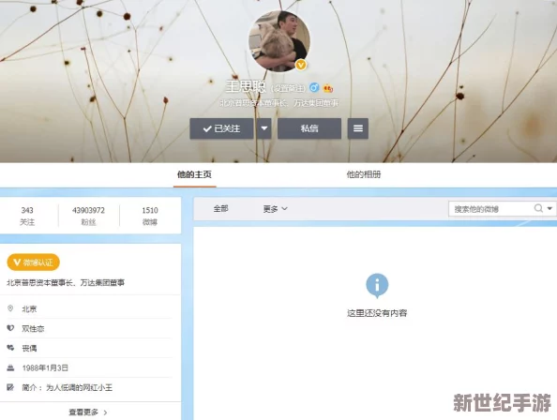Switch to 他的相册 tab
This screenshot has height=420, width=557.
click(364, 174)
